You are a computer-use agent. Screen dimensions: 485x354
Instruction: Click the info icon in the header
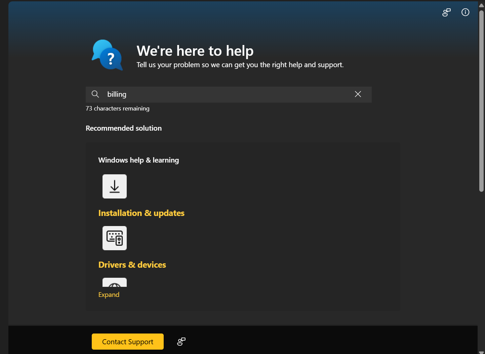click(465, 12)
